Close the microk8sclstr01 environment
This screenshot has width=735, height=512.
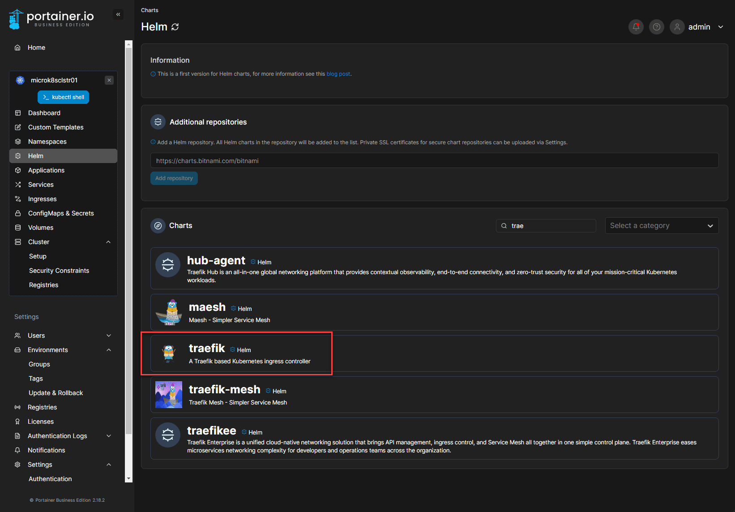109,80
